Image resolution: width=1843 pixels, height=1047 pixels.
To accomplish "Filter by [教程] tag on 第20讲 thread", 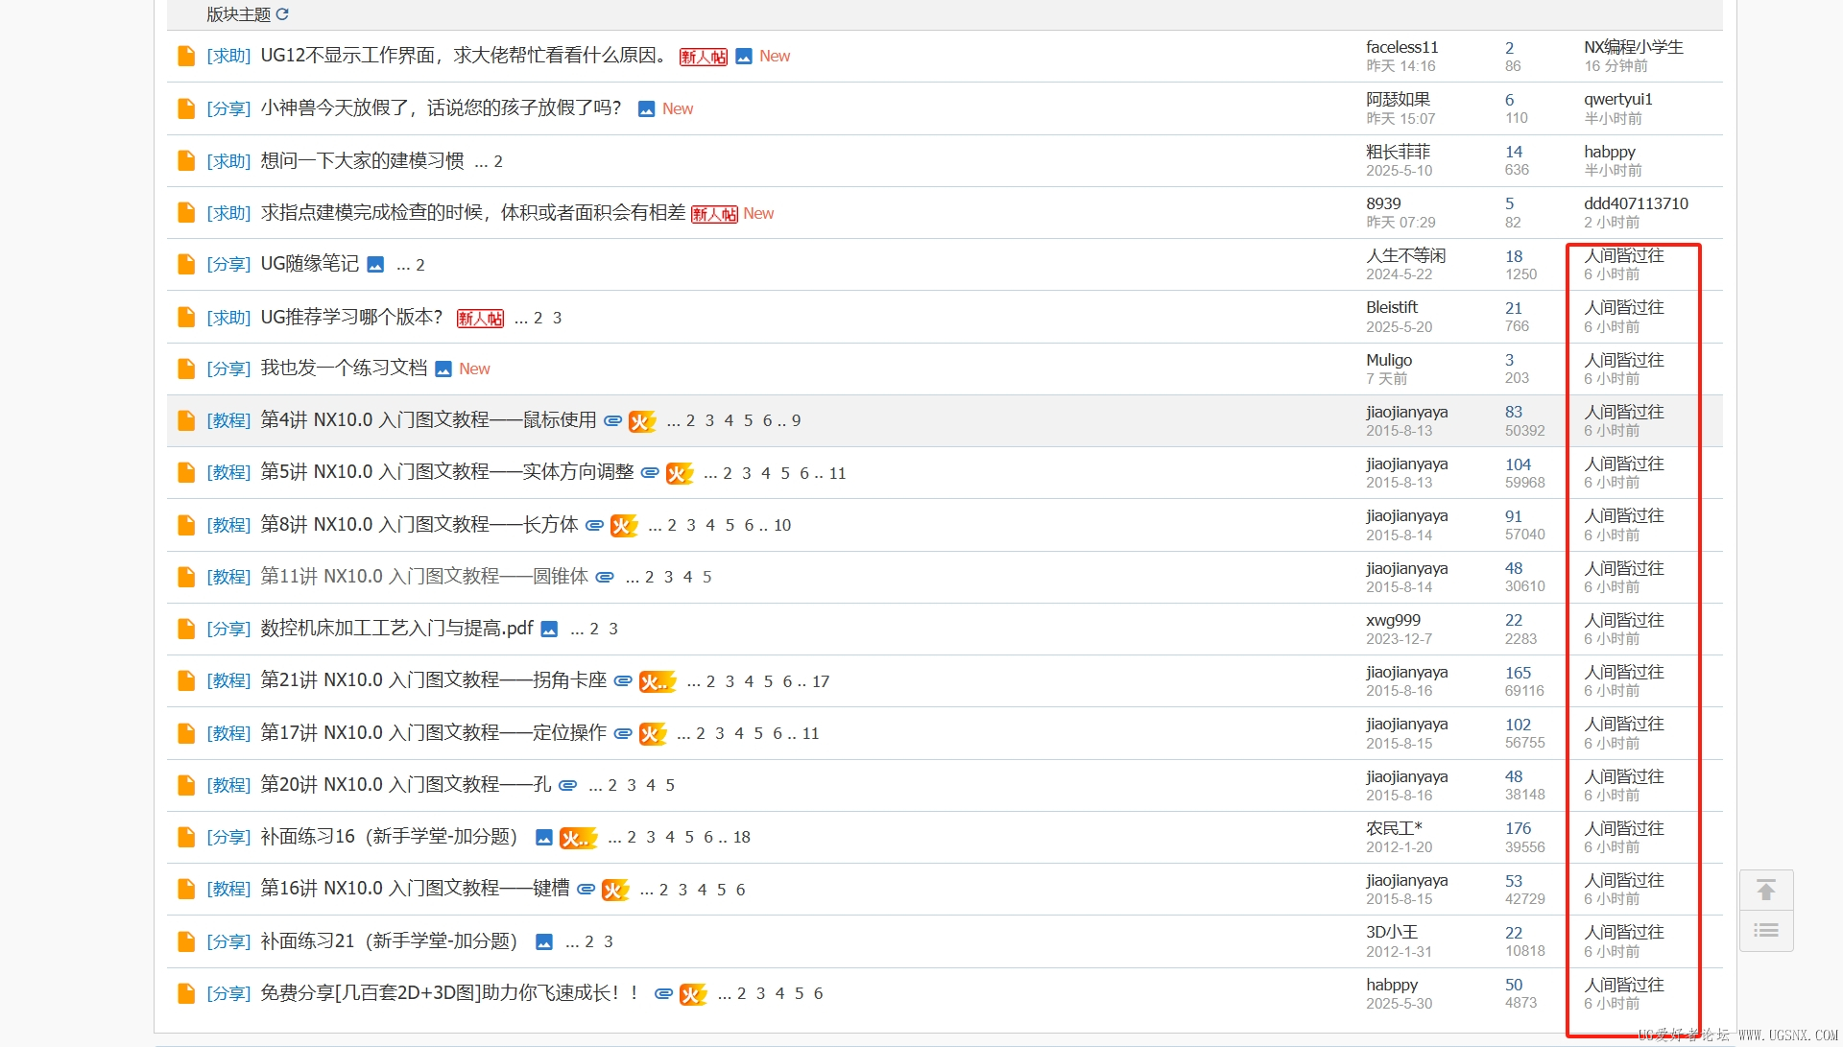I will [x=228, y=785].
